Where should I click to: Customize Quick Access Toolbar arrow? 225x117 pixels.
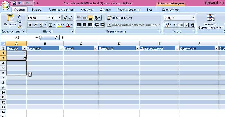click(37, 3)
